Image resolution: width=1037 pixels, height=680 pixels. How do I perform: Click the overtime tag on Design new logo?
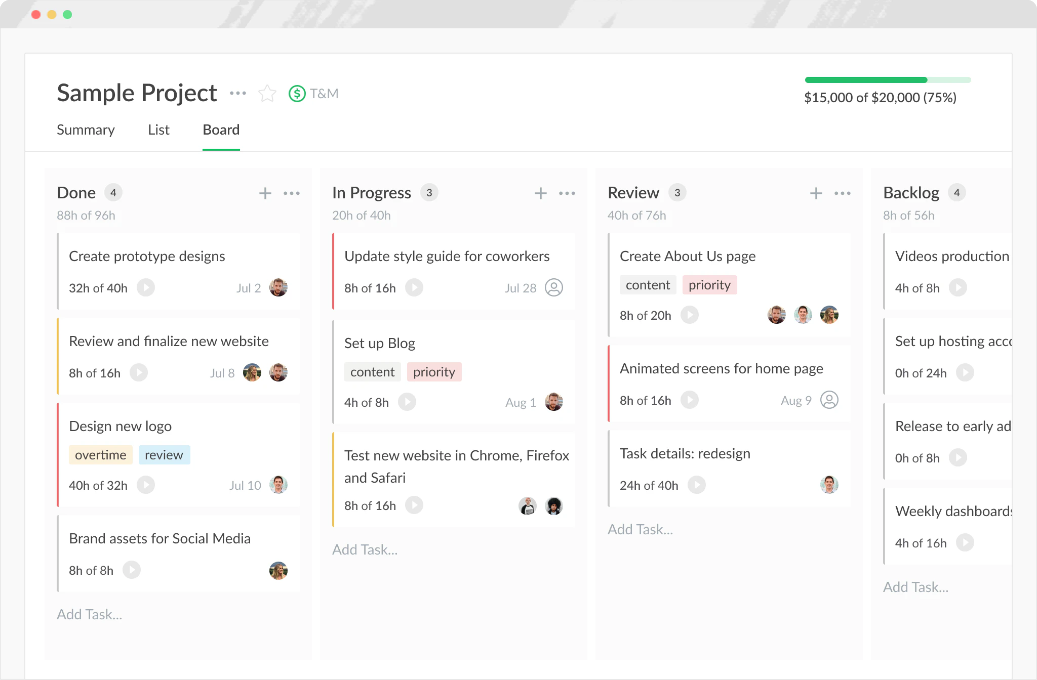click(x=100, y=454)
